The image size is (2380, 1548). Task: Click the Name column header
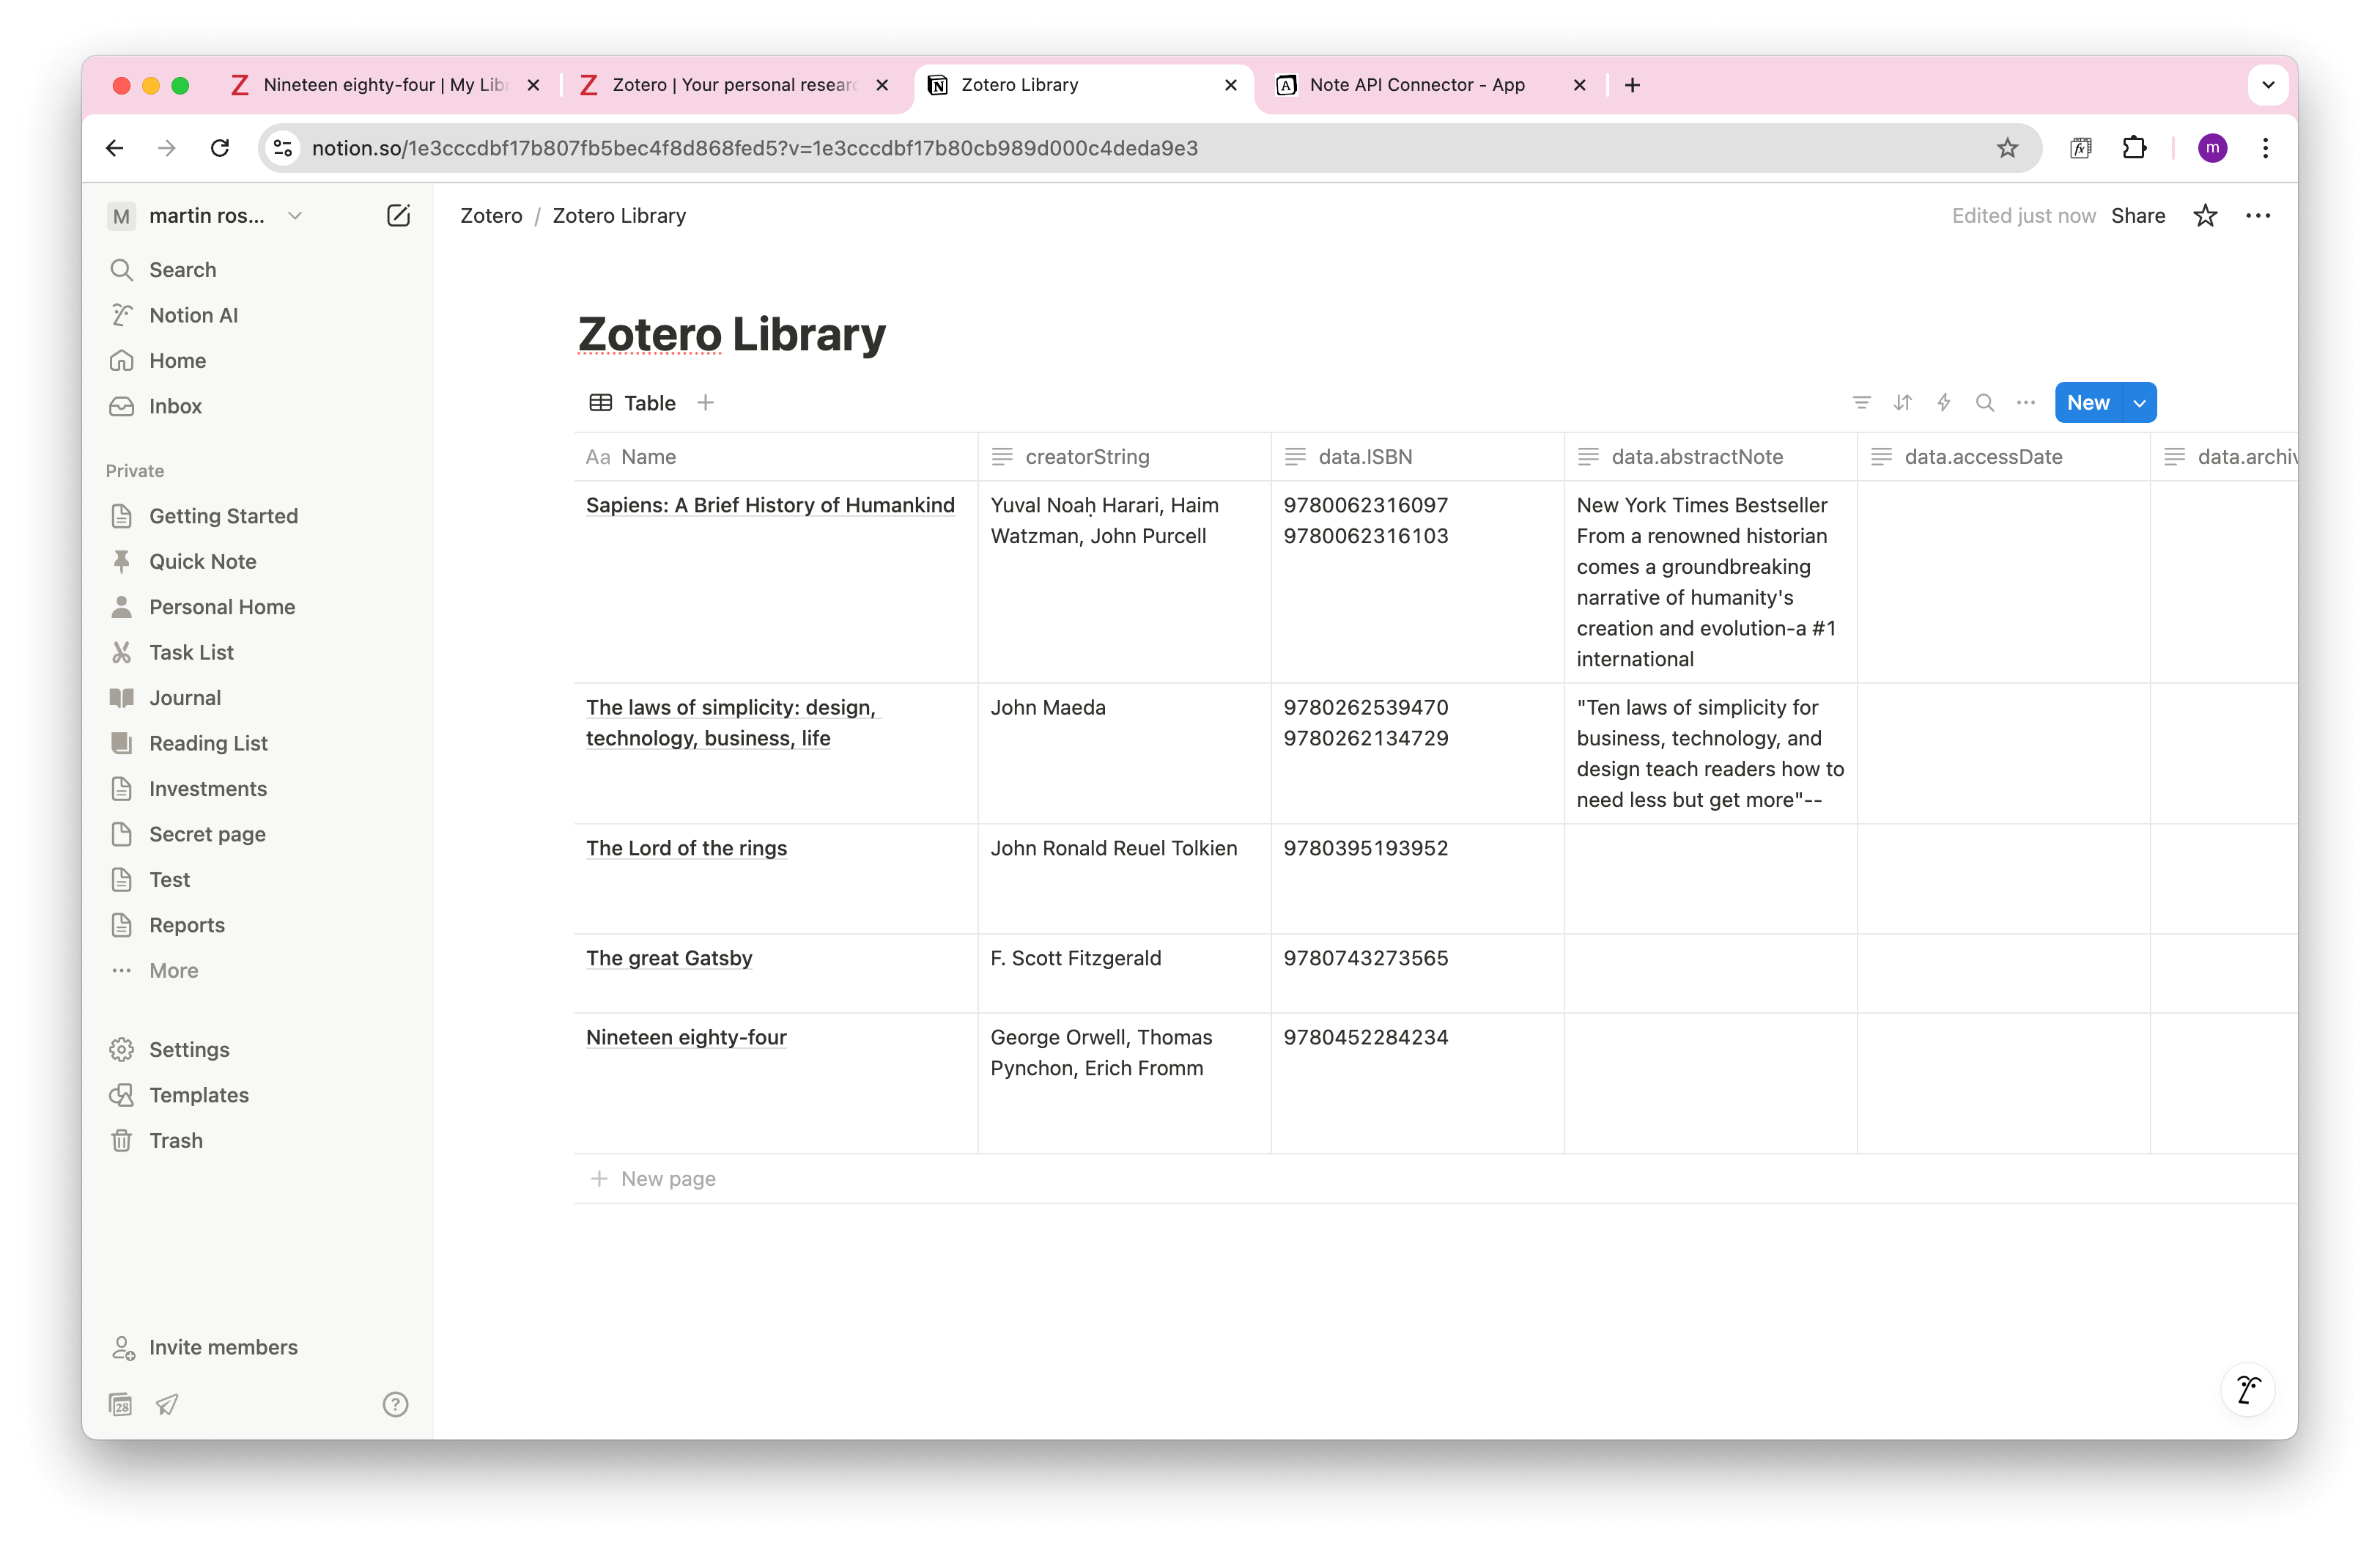[776, 457]
